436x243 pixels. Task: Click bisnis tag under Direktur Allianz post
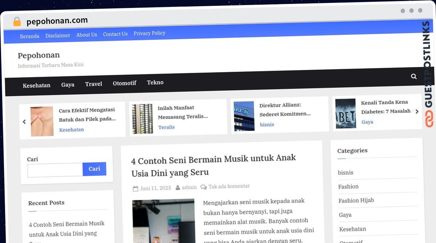267,124
